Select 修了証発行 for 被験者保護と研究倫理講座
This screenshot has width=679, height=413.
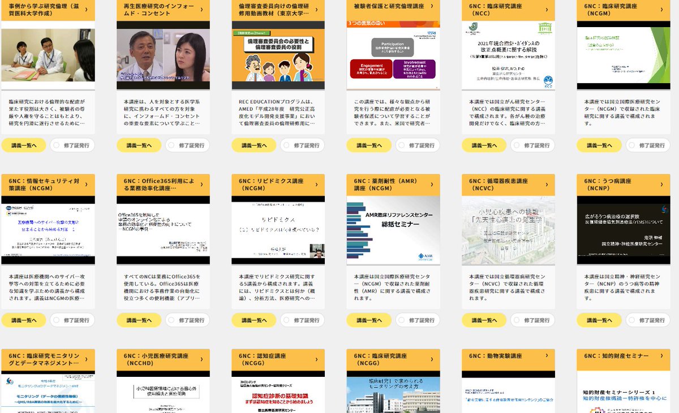tap(417, 145)
